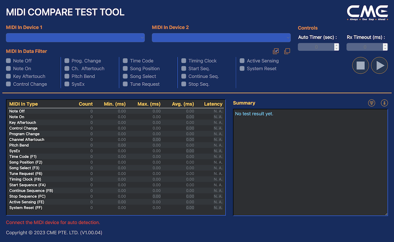Click the Latency column header
Viewport: 394px width, 242px height.
213,104
